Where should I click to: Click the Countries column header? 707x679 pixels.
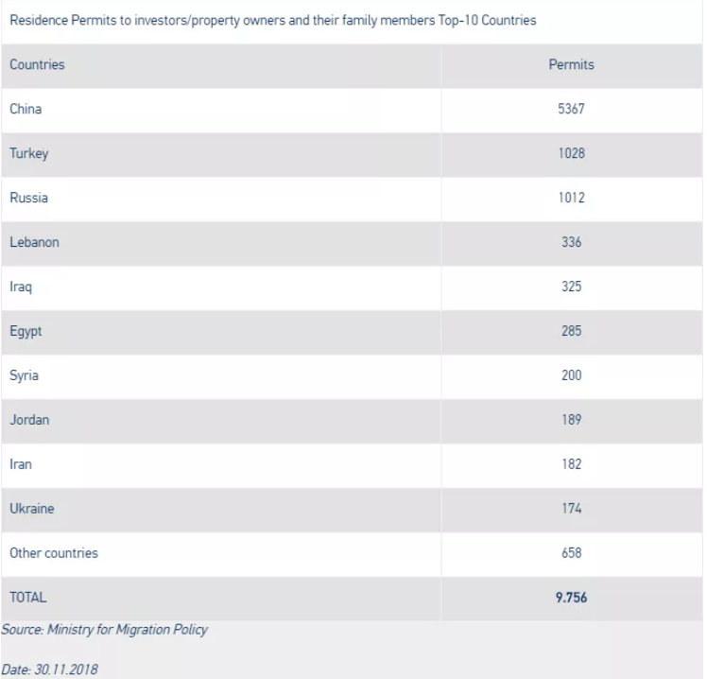click(37, 64)
